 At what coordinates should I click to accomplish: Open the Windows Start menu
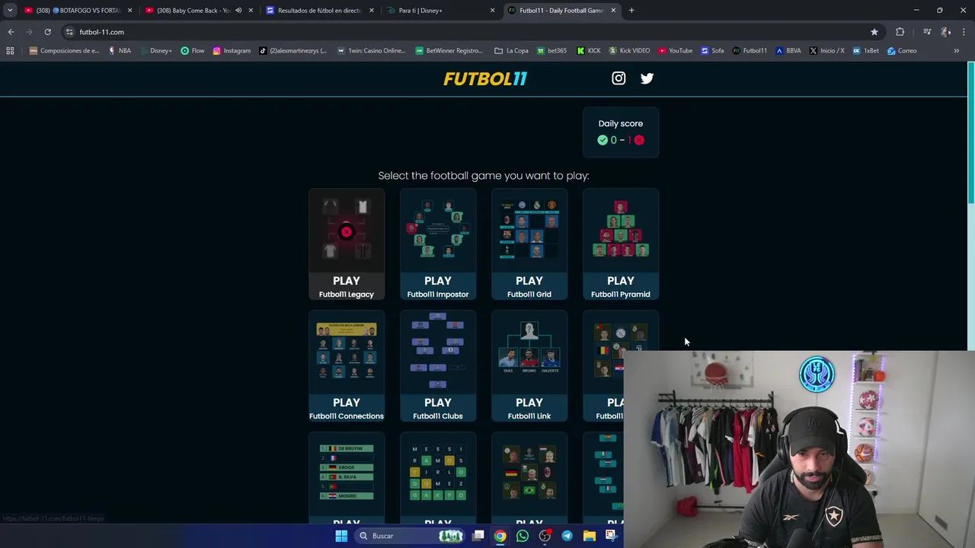pos(341,536)
